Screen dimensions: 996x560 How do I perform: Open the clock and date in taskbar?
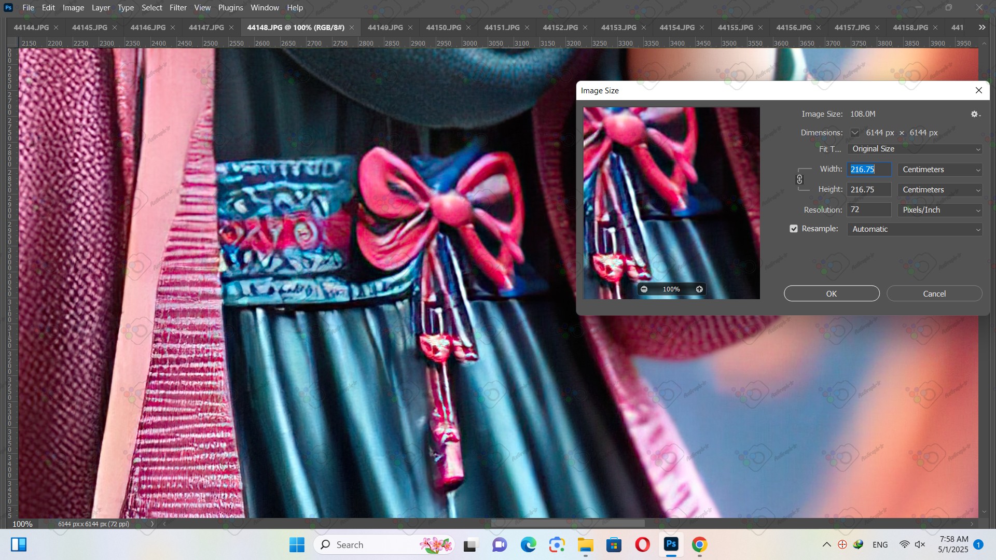pyautogui.click(x=953, y=544)
